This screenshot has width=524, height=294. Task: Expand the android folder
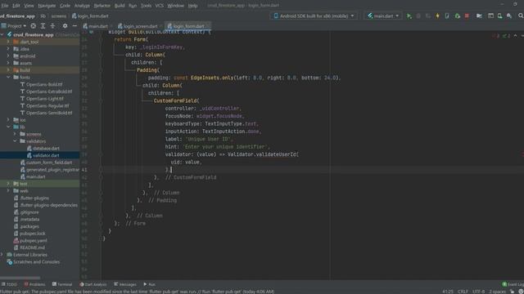click(8, 56)
